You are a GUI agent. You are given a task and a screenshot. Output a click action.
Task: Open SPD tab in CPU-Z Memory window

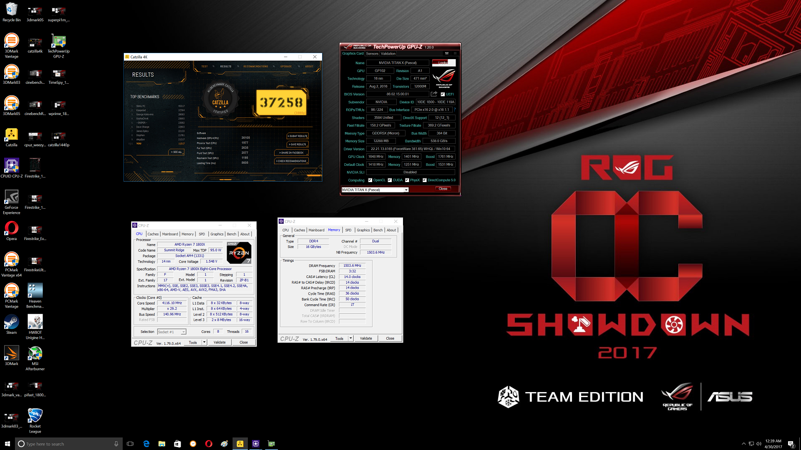pyautogui.click(x=348, y=230)
